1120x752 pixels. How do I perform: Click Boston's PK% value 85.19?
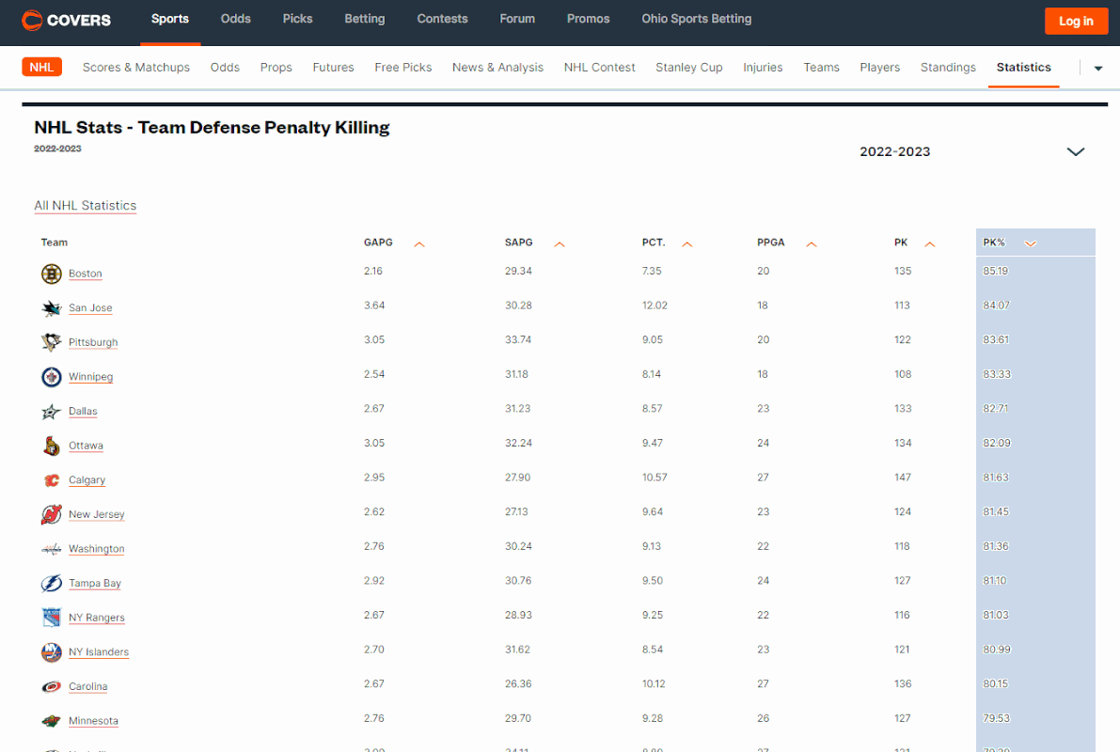pyautogui.click(x=995, y=271)
